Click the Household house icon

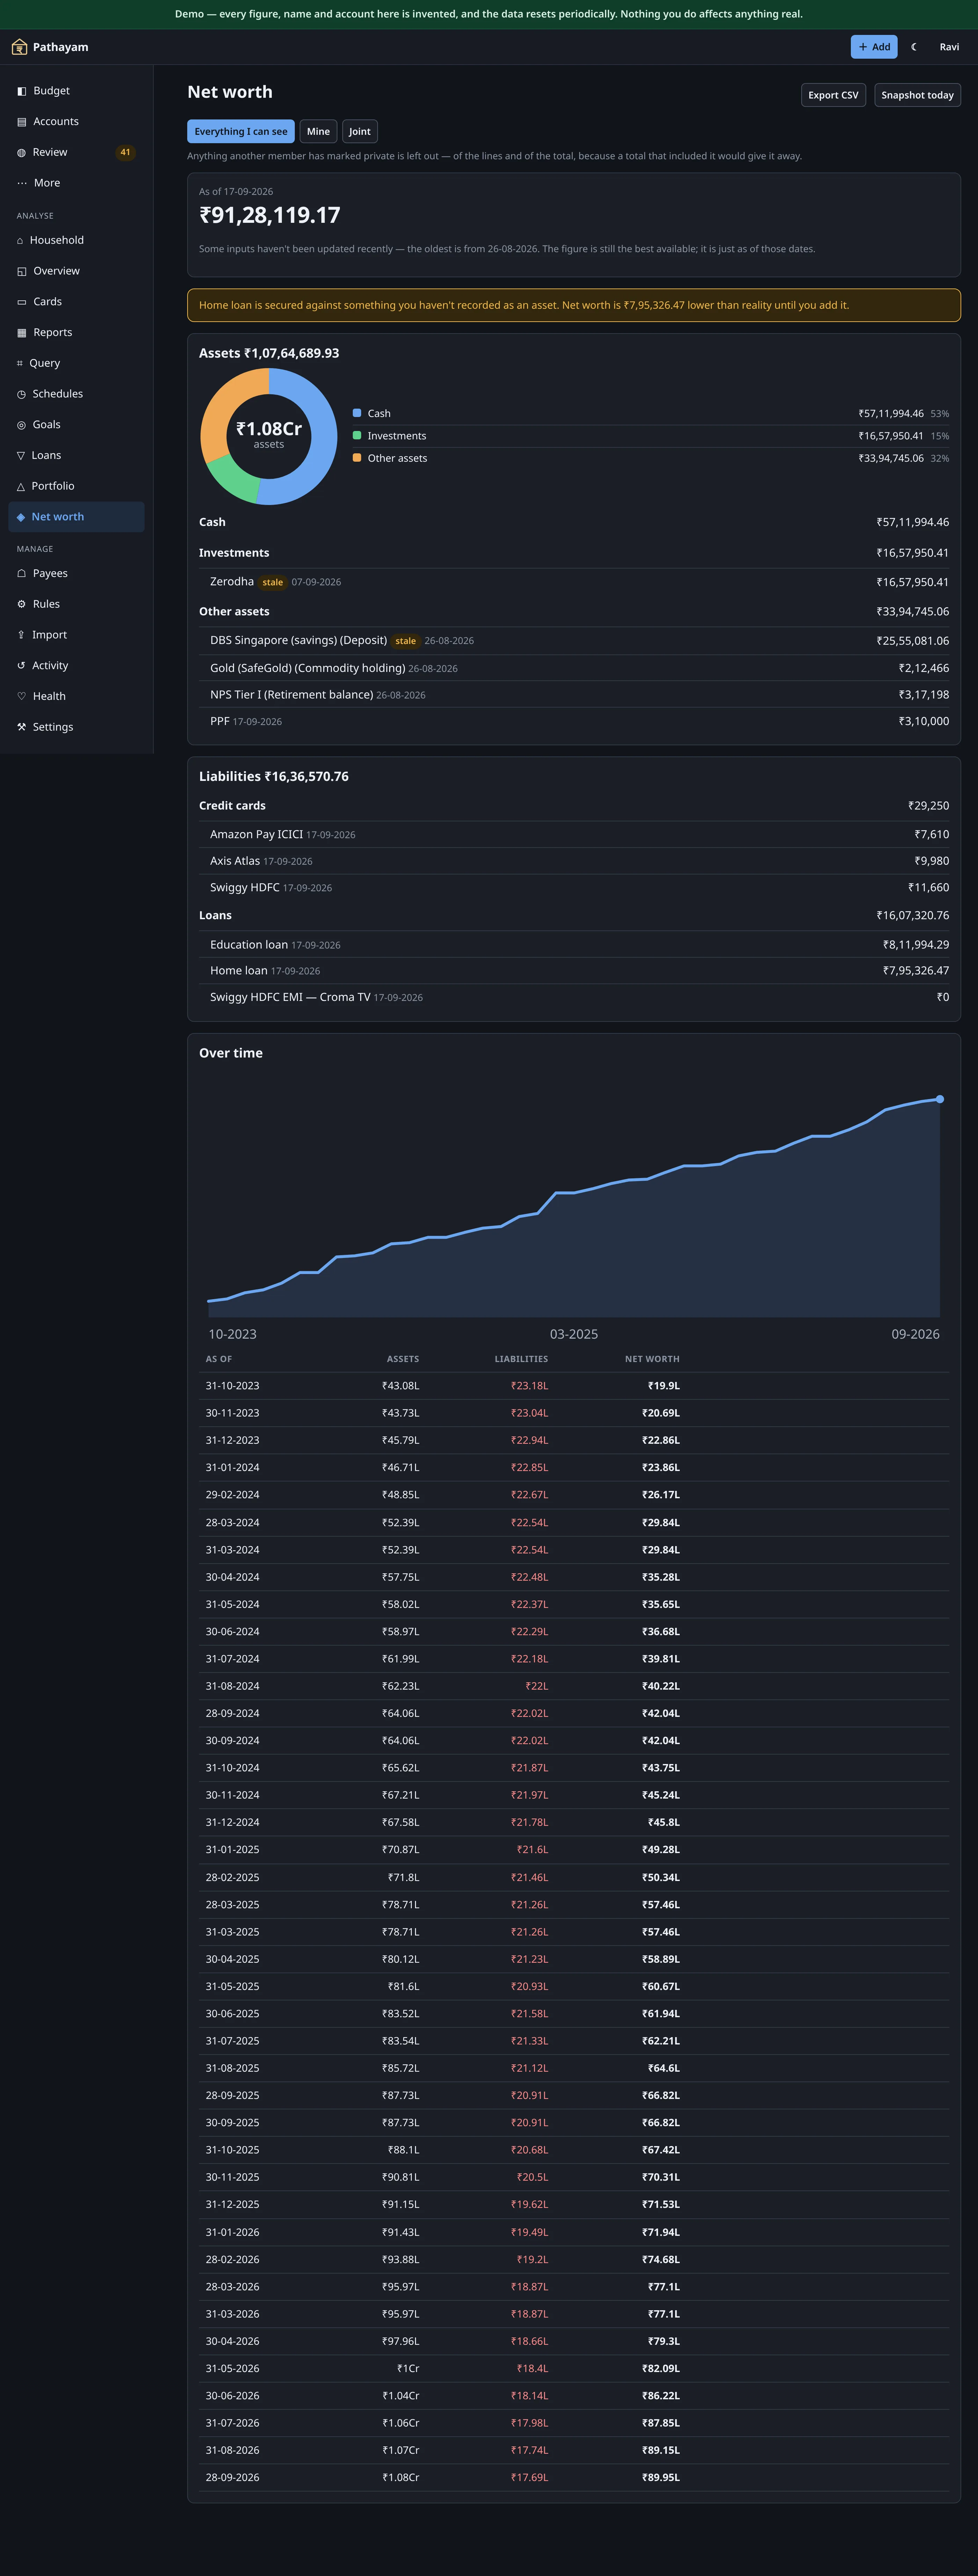pyautogui.click(x=20, y=241)
